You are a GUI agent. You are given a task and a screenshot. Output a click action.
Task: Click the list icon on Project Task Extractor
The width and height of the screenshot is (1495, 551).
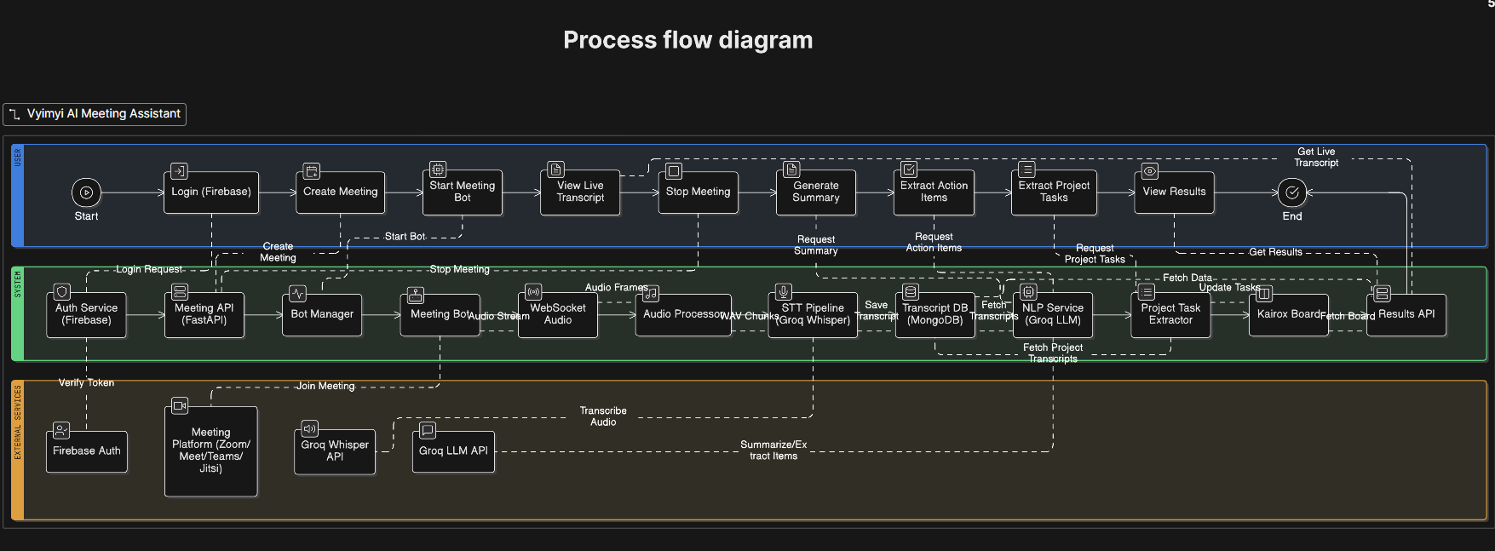1147,292
